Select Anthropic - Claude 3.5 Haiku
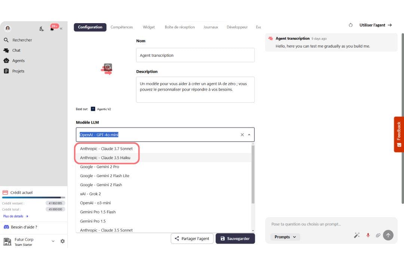The image size is (404, 269). coord(163,158)
